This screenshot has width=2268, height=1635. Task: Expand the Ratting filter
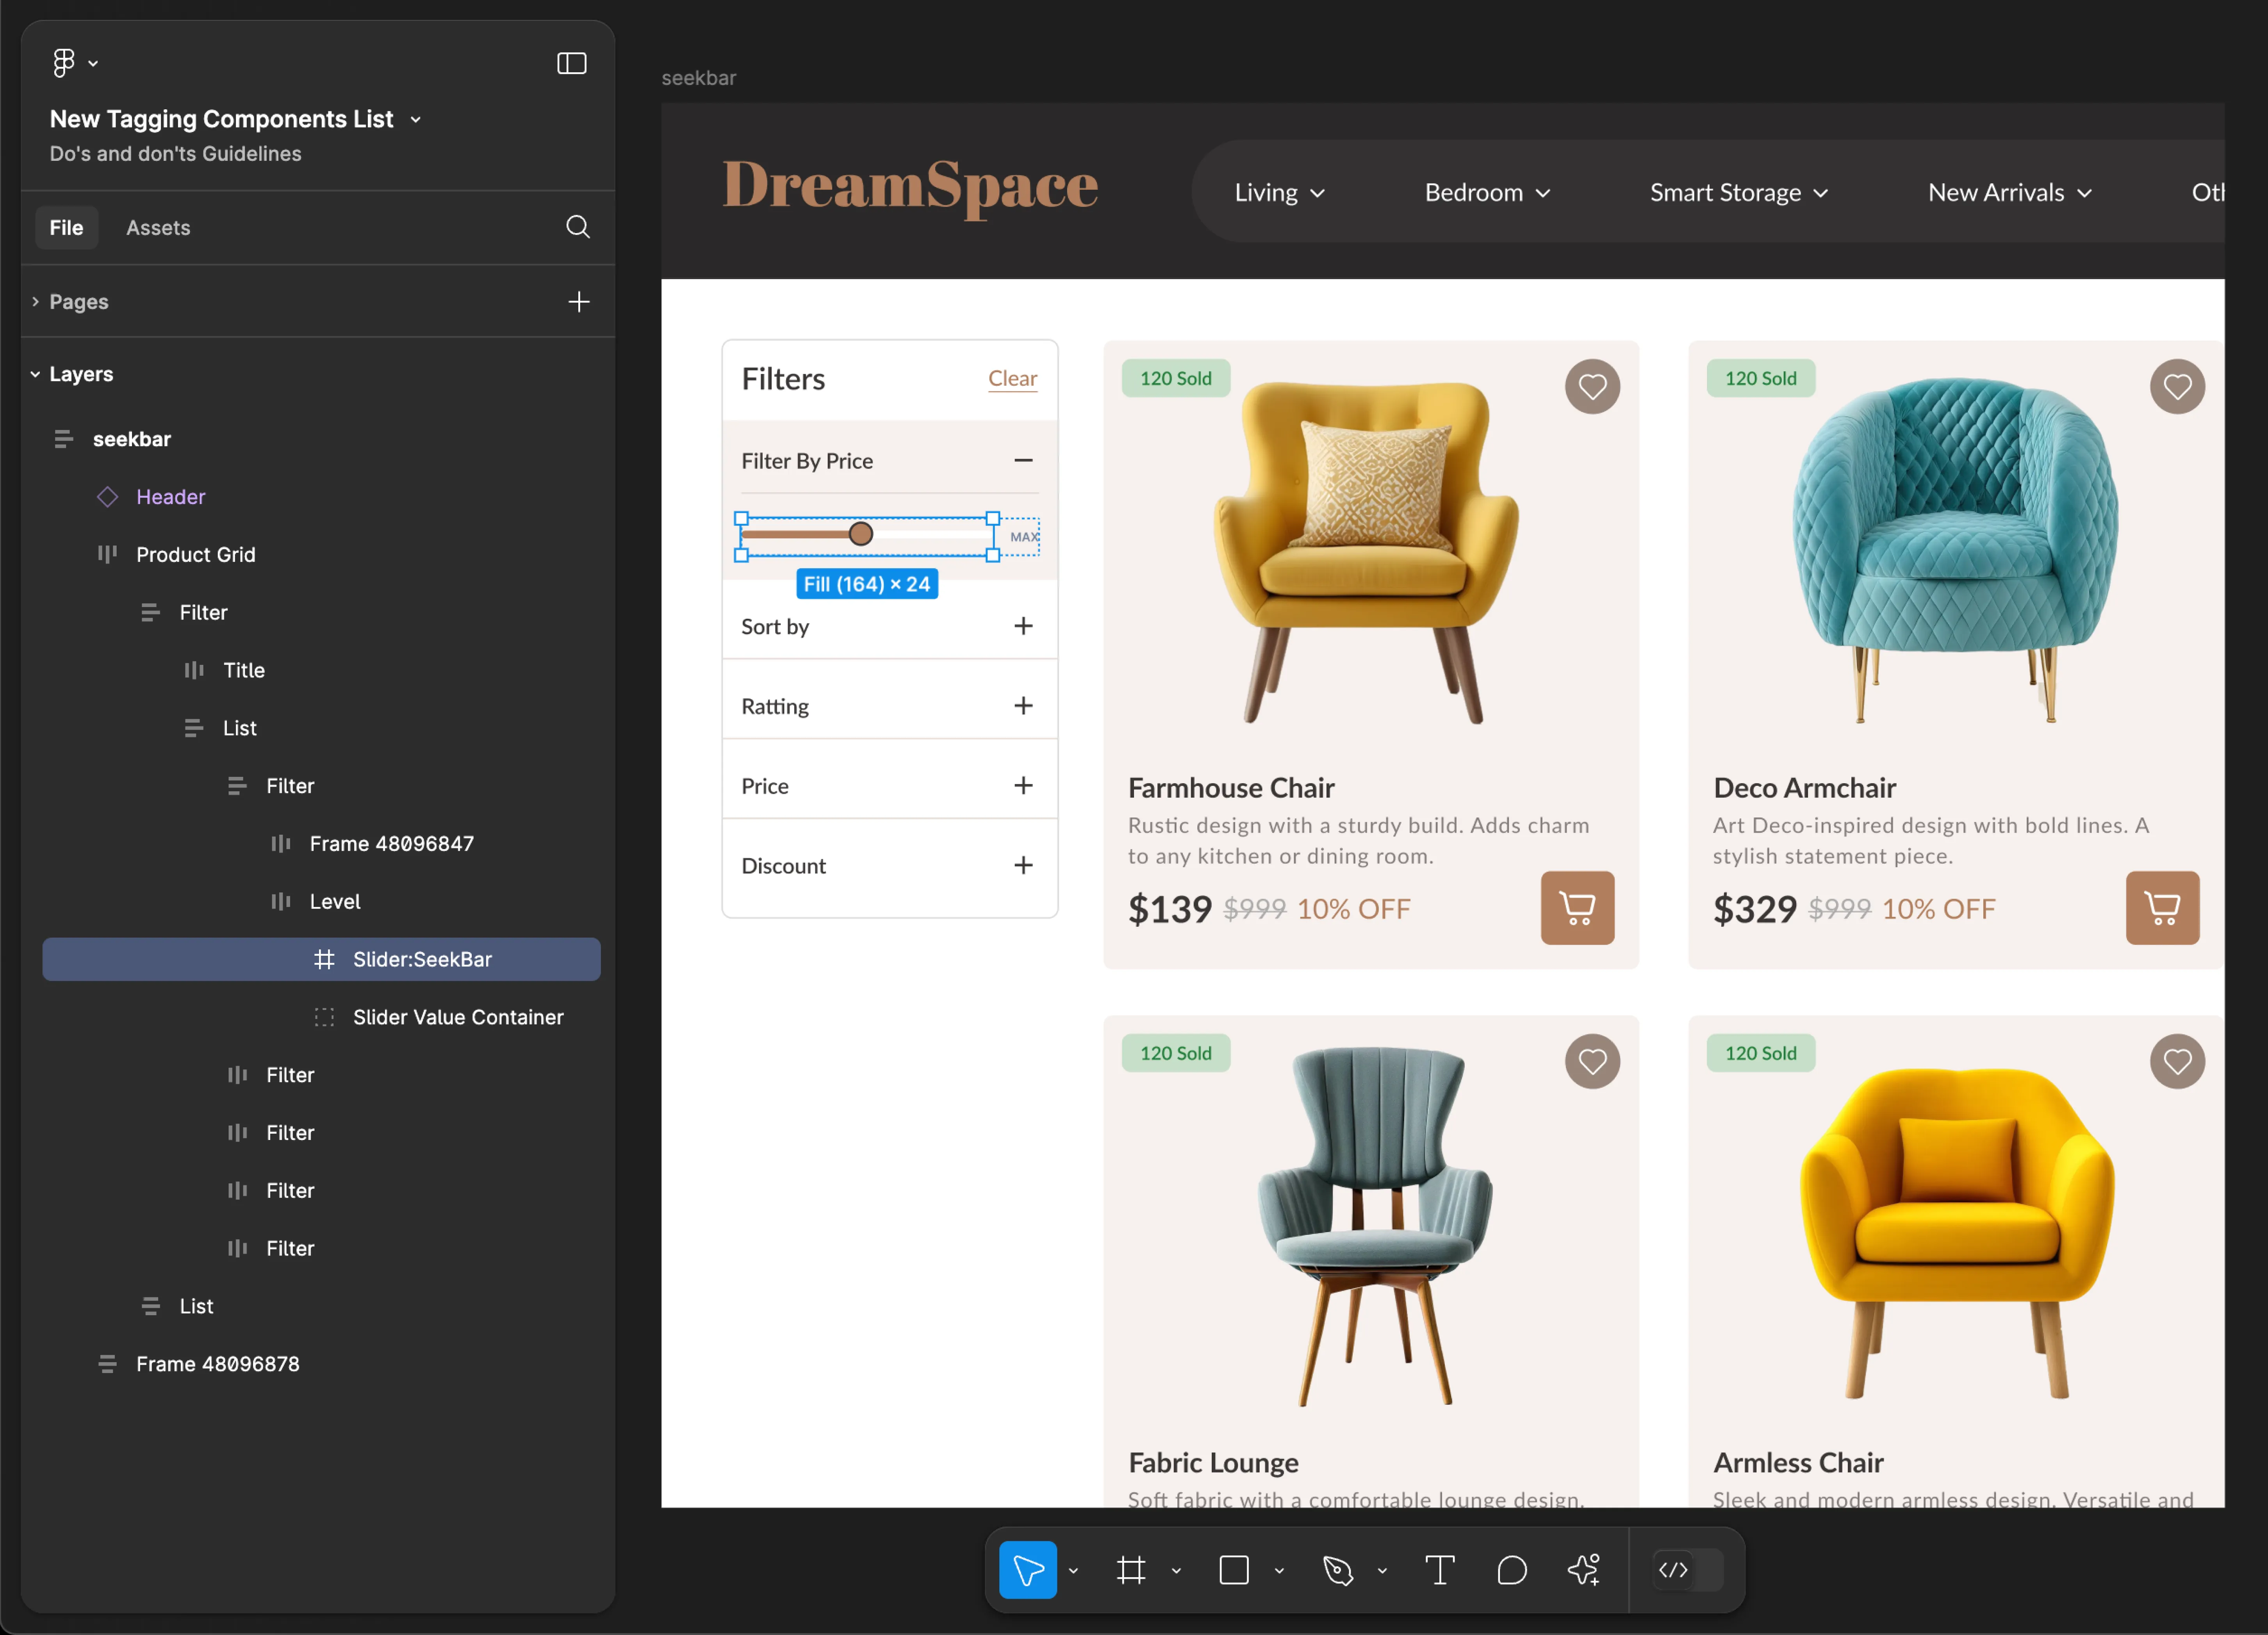[1023, 706]
